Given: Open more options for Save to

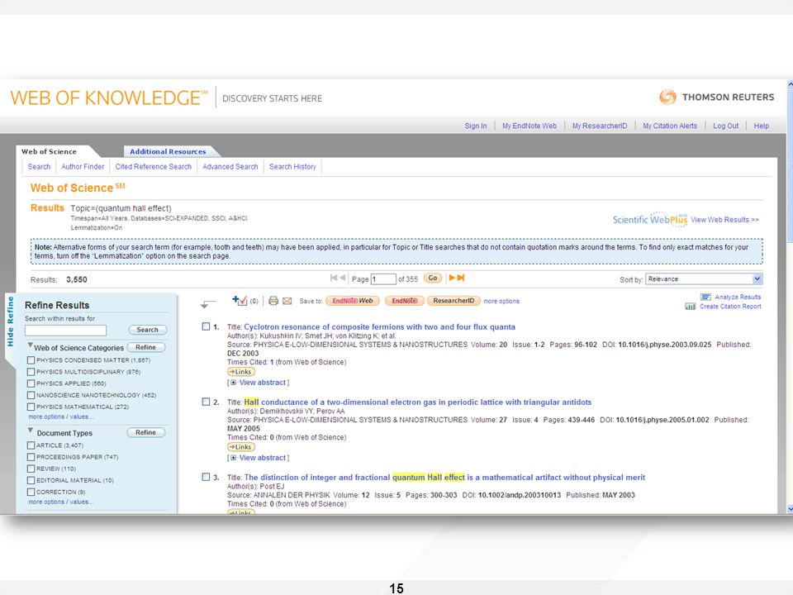Looking at the screenshot, I should pos(501,301).
